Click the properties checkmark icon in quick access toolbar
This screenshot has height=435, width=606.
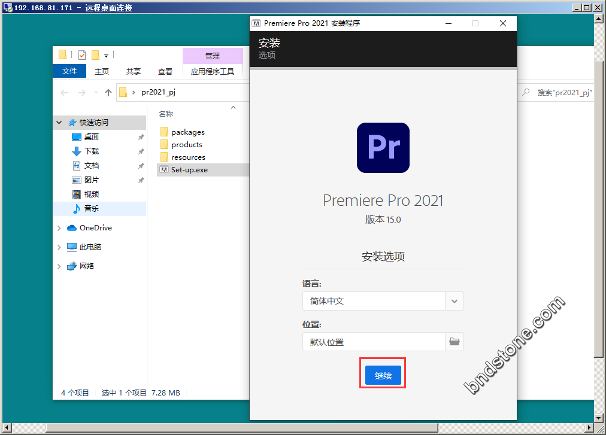[82, 55]
